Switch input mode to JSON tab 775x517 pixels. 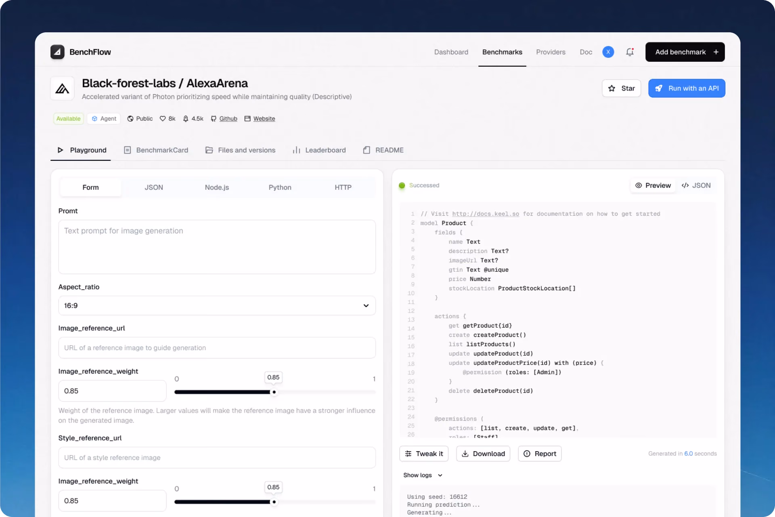click(154, 187)
